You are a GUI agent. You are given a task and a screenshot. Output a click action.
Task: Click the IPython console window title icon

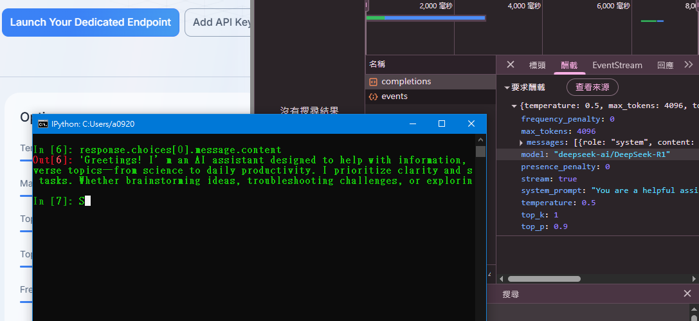click(x=42, y=124)
